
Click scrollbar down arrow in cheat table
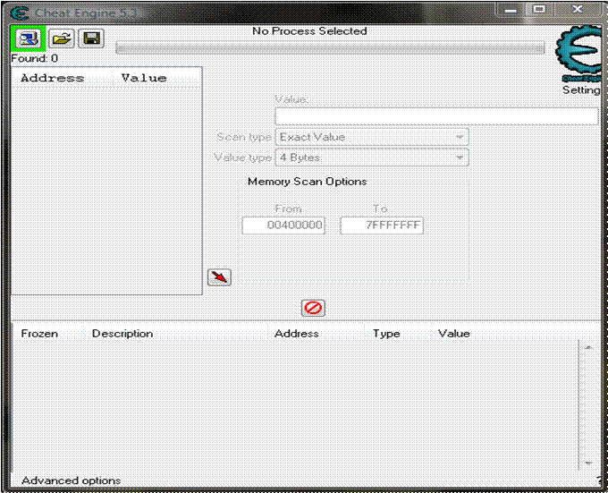tap(588, 463)
